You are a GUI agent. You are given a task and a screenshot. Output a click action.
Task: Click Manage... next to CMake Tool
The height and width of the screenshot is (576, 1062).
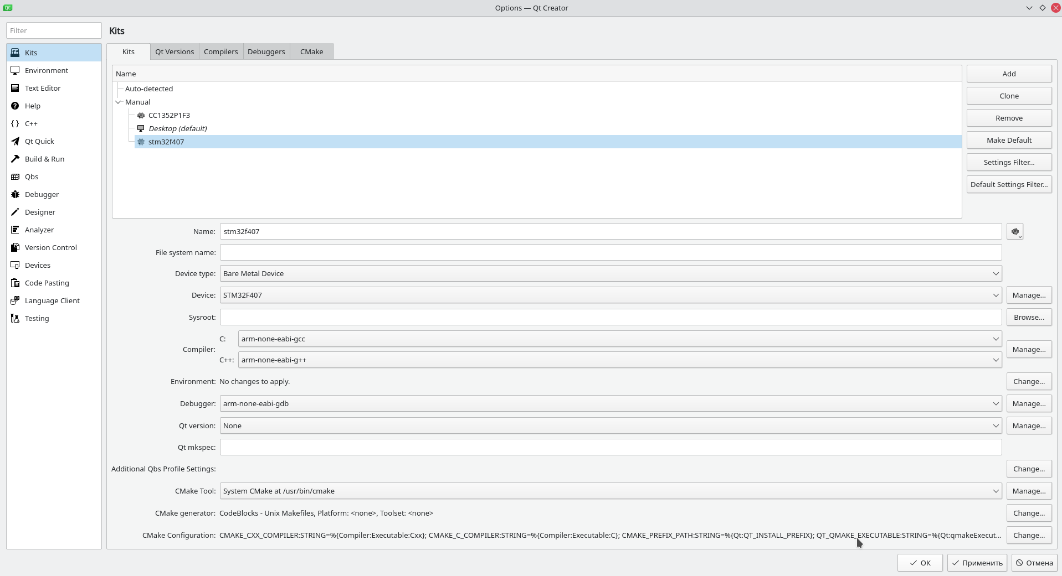click(x=1029, y=491)
